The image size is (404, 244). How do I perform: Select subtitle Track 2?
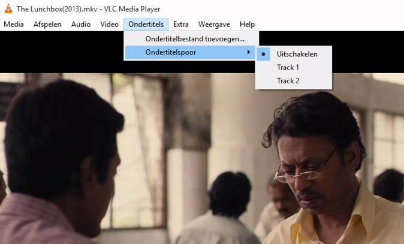tap(294, 81)
